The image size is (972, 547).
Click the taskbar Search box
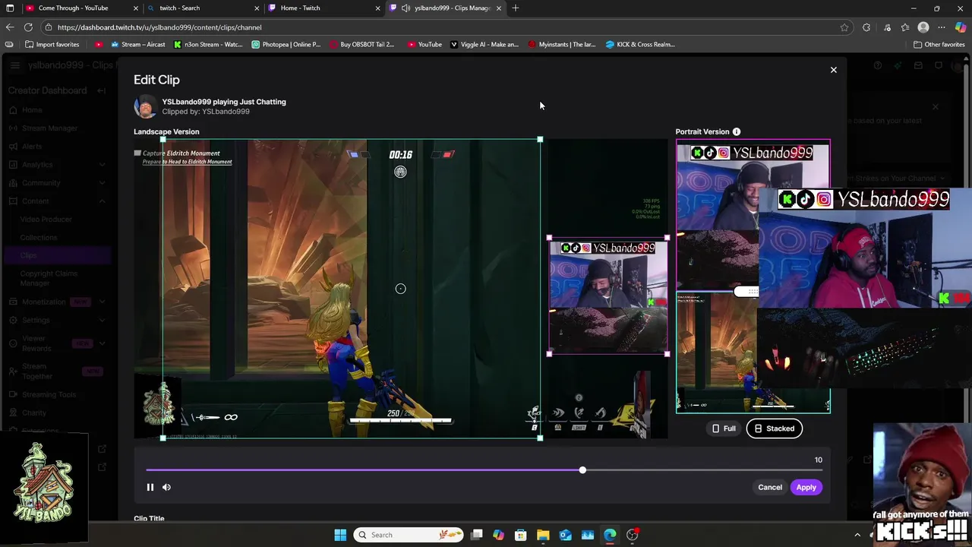coord(410,535)
